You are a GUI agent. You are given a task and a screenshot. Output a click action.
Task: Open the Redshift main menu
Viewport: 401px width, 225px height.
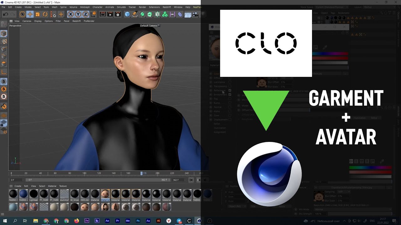[167, 7]
